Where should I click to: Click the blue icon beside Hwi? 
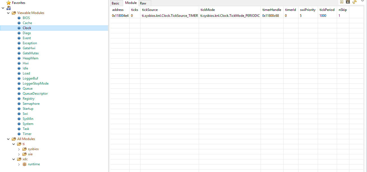coord(19,63)
